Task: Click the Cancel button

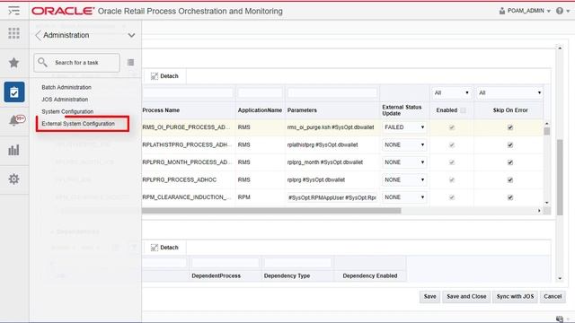Action: point(553,297)
